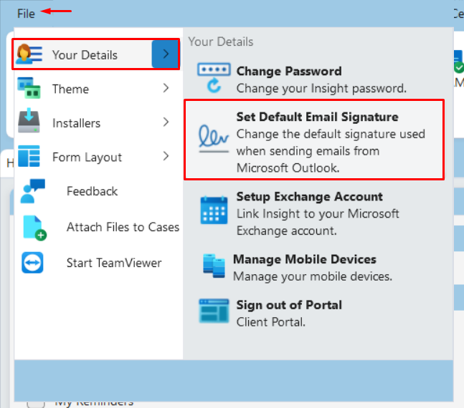Click the Your Details person icon
Screen dimensions: 464x408
pos(29,54)
